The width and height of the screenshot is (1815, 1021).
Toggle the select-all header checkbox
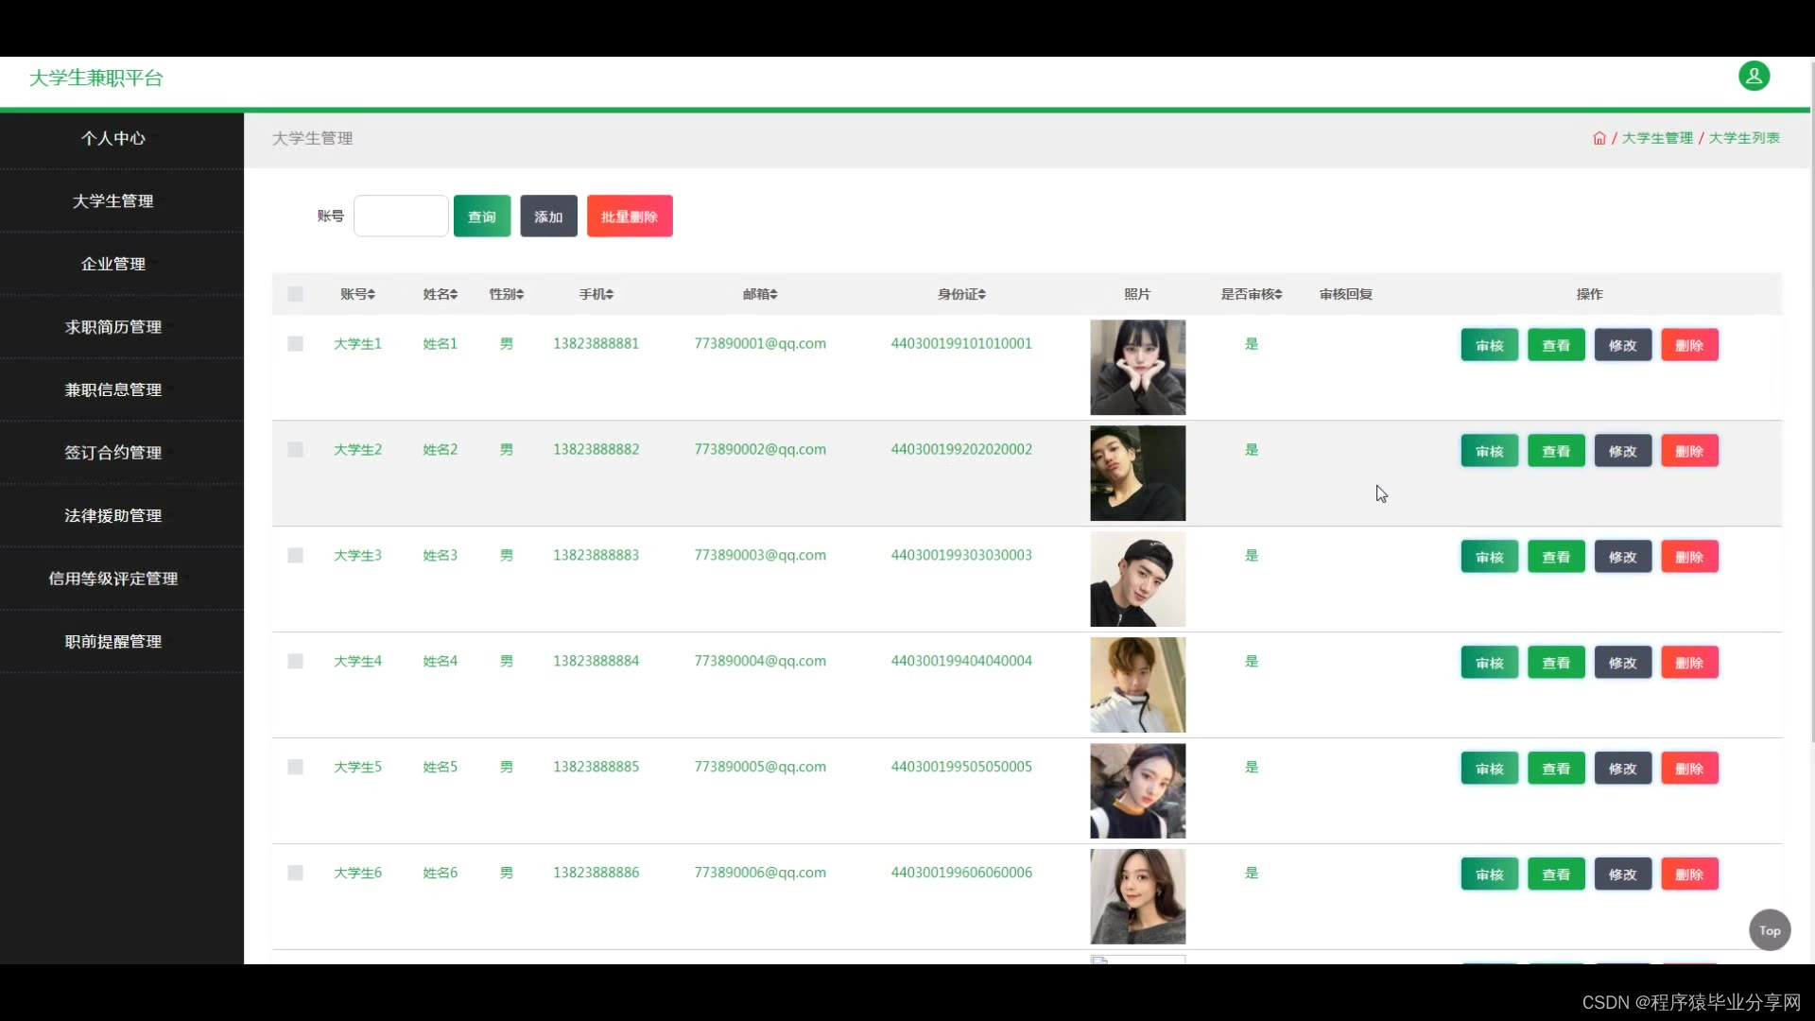[x=295, y=295]
